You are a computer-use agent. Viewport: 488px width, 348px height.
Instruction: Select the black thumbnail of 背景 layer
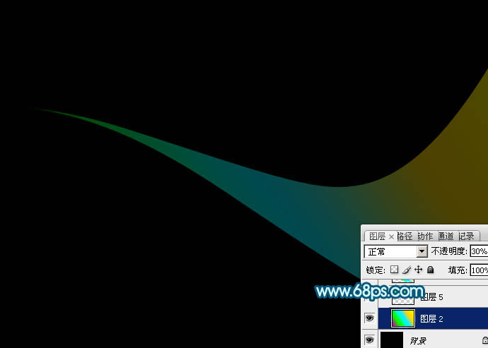tap(392, 340)
